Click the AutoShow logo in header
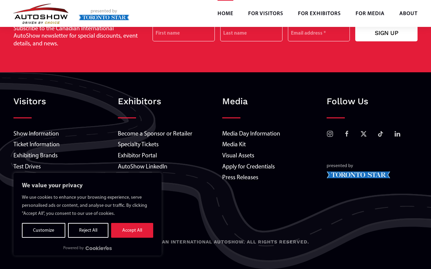This screenshot has height=269, width=431. (x=41, y=14)
